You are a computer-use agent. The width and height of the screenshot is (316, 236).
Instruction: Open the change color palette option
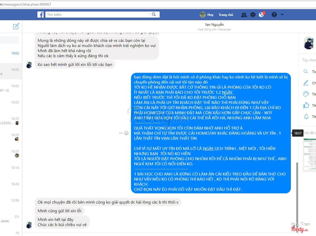pos(306,94)
